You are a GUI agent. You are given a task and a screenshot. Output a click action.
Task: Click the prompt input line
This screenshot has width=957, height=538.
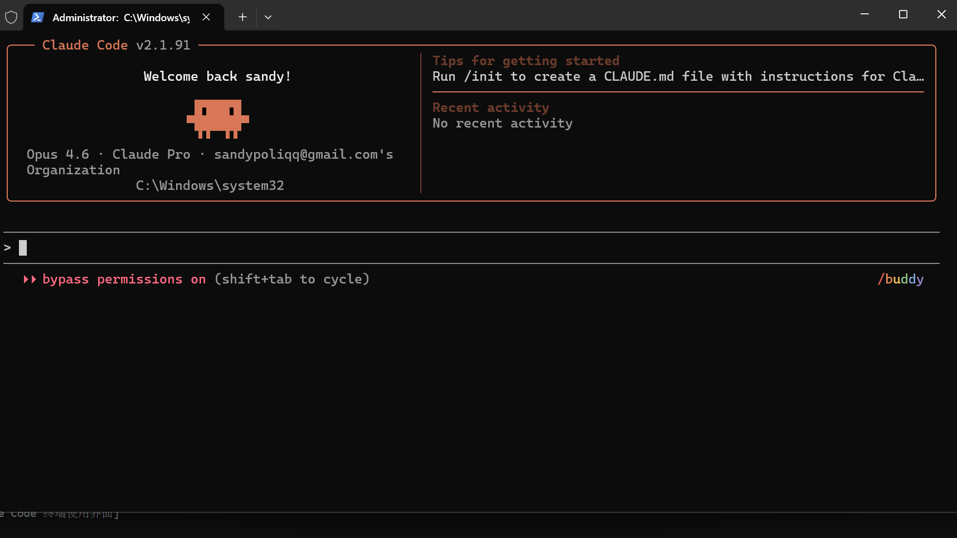coord(472,248)
